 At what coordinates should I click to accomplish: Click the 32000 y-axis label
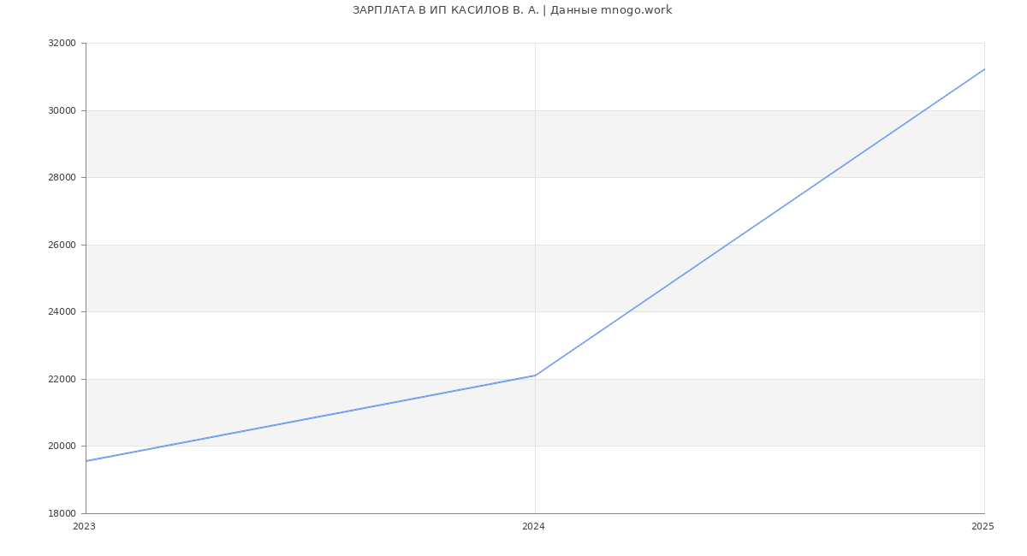(62, 44)
